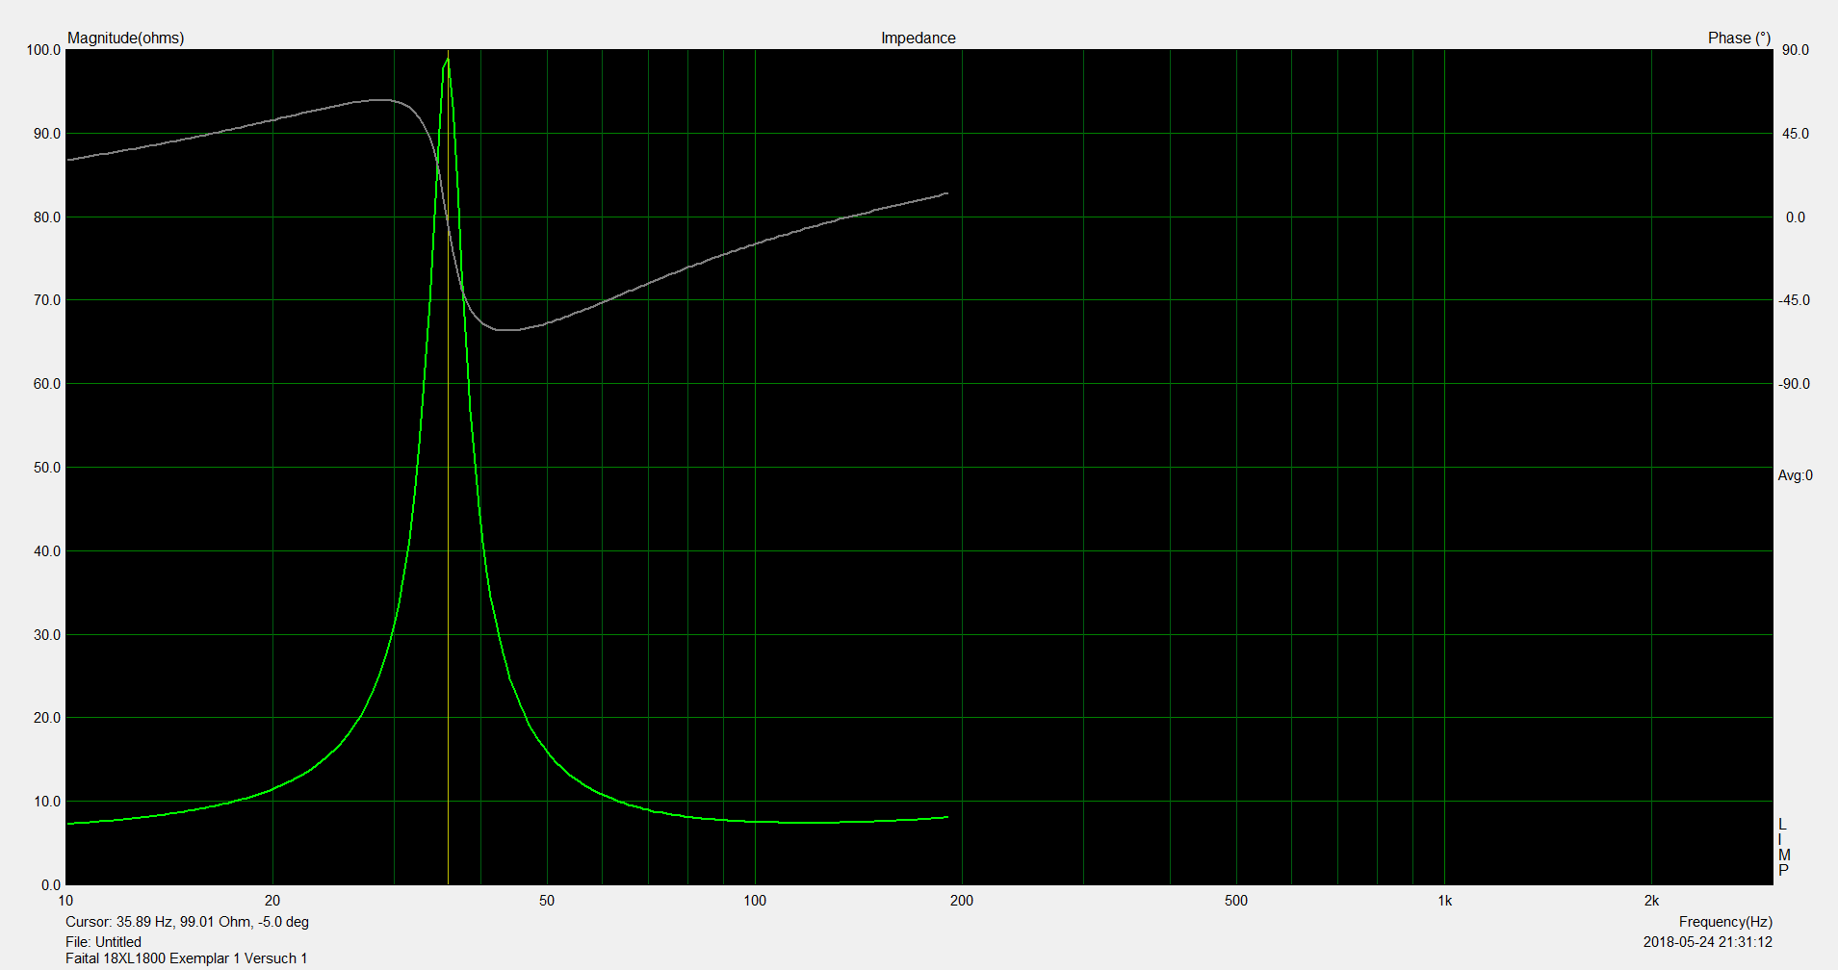Screen dimensions: 1838x970
Task: Click the cursor readout text line
Action: pos(187,922)
